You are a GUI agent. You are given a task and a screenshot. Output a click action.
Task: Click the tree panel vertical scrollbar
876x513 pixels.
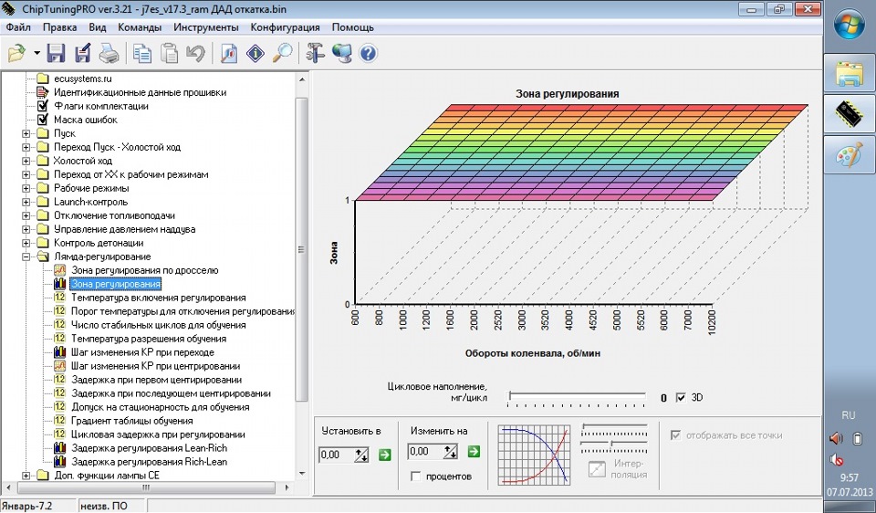(x=302, y=248)
